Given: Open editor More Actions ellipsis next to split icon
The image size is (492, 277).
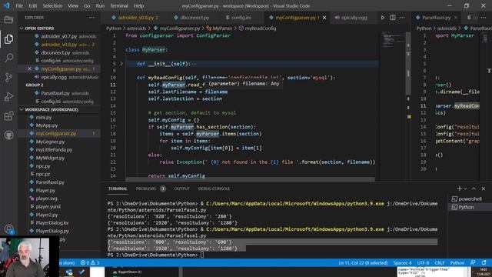Looking at the screenshot, I should click(x=402, y=18).
